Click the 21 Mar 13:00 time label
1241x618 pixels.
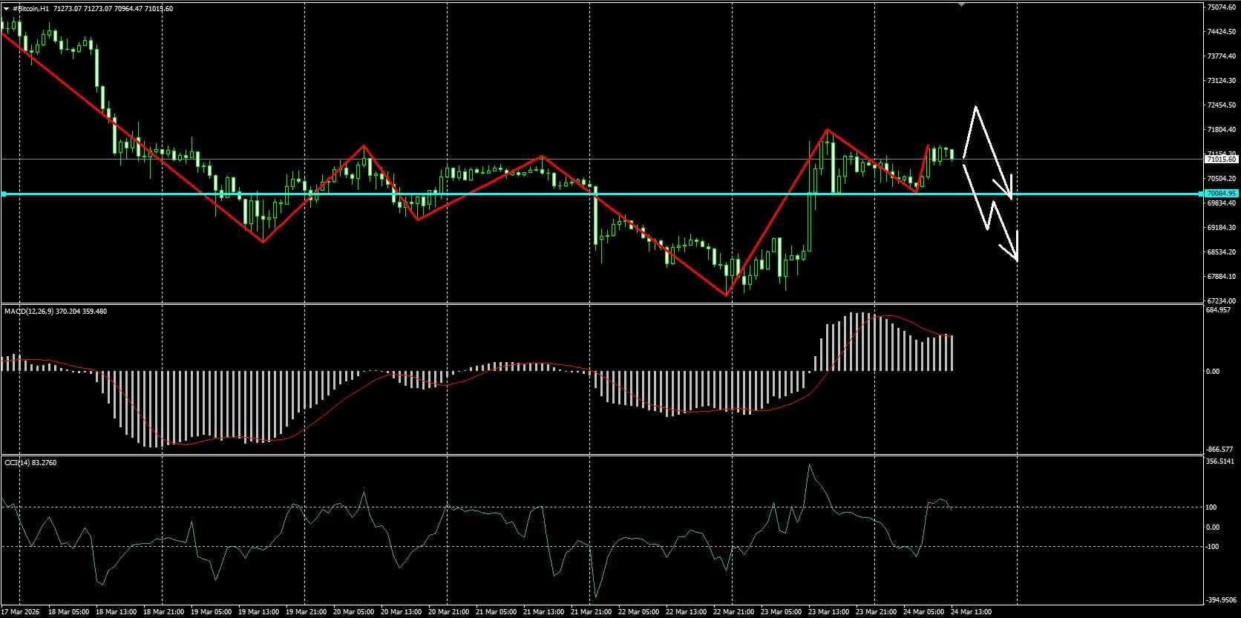click(x=543, y=612)
